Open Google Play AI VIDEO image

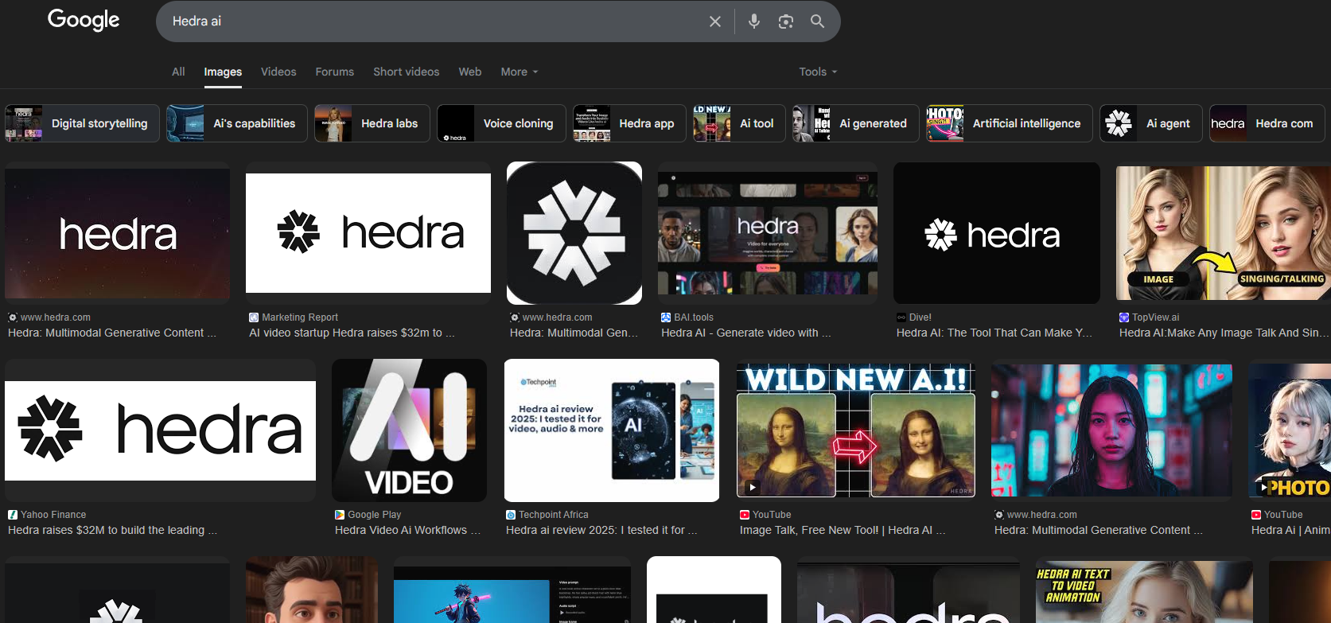409,430
